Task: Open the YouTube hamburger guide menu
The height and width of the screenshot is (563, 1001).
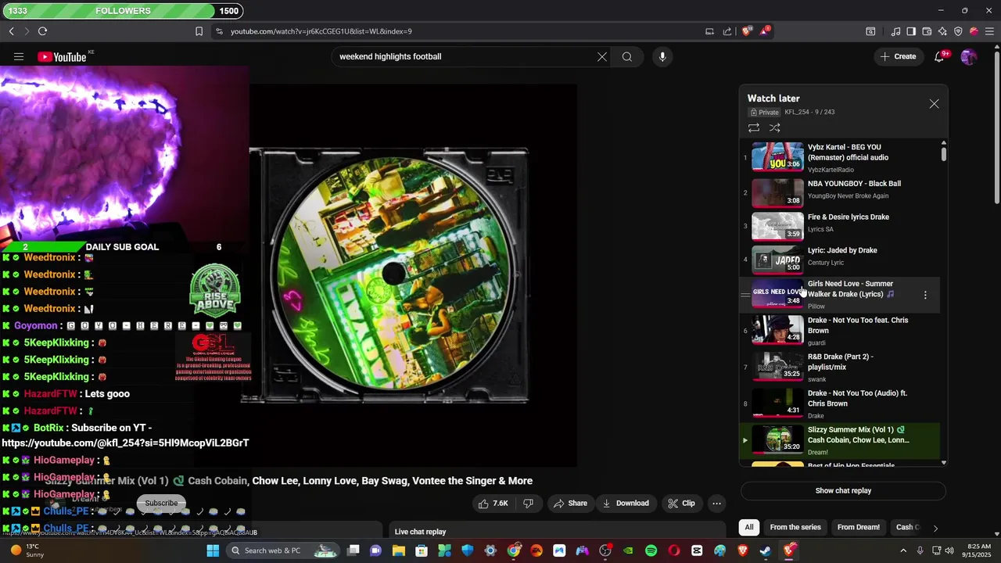Action: [19, 56]
